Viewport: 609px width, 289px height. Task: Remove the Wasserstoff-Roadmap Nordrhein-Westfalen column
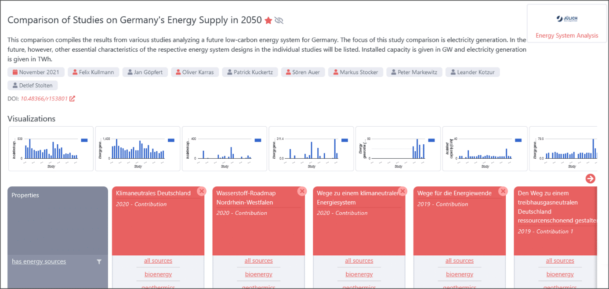coord(302,191)
